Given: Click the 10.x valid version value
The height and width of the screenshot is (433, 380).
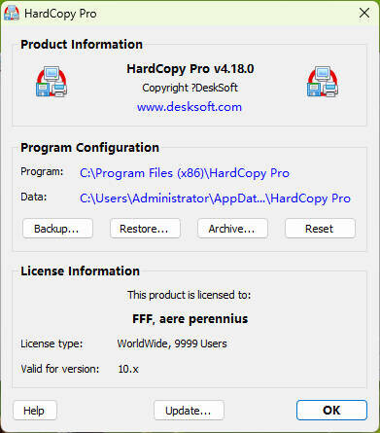Looking at the screenshot, I should 128,369.
